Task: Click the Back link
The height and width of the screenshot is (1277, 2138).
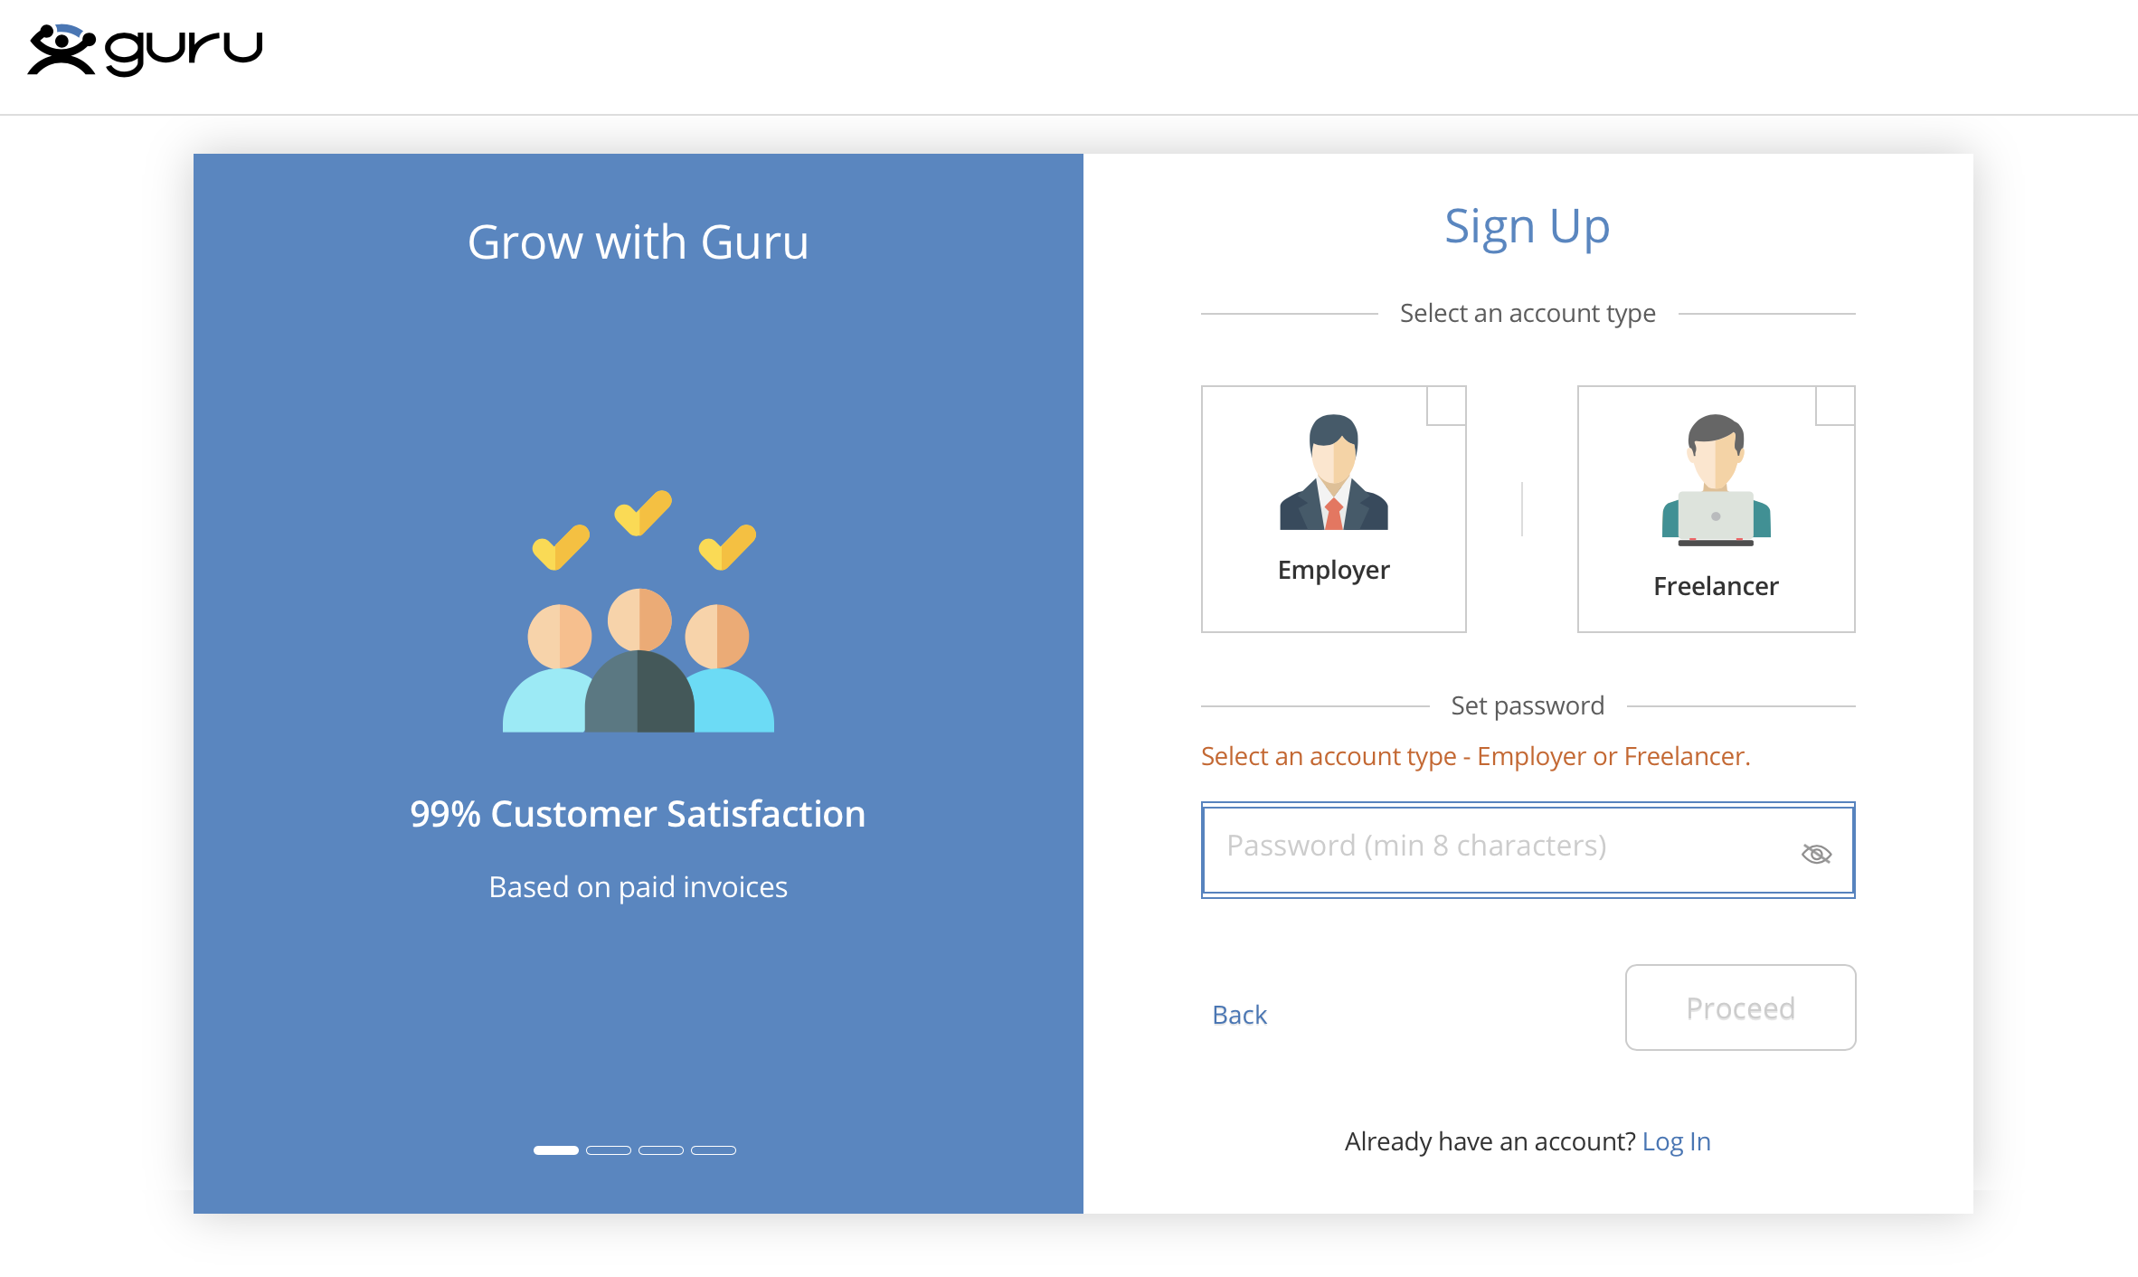Action: pos(1240,1014)
